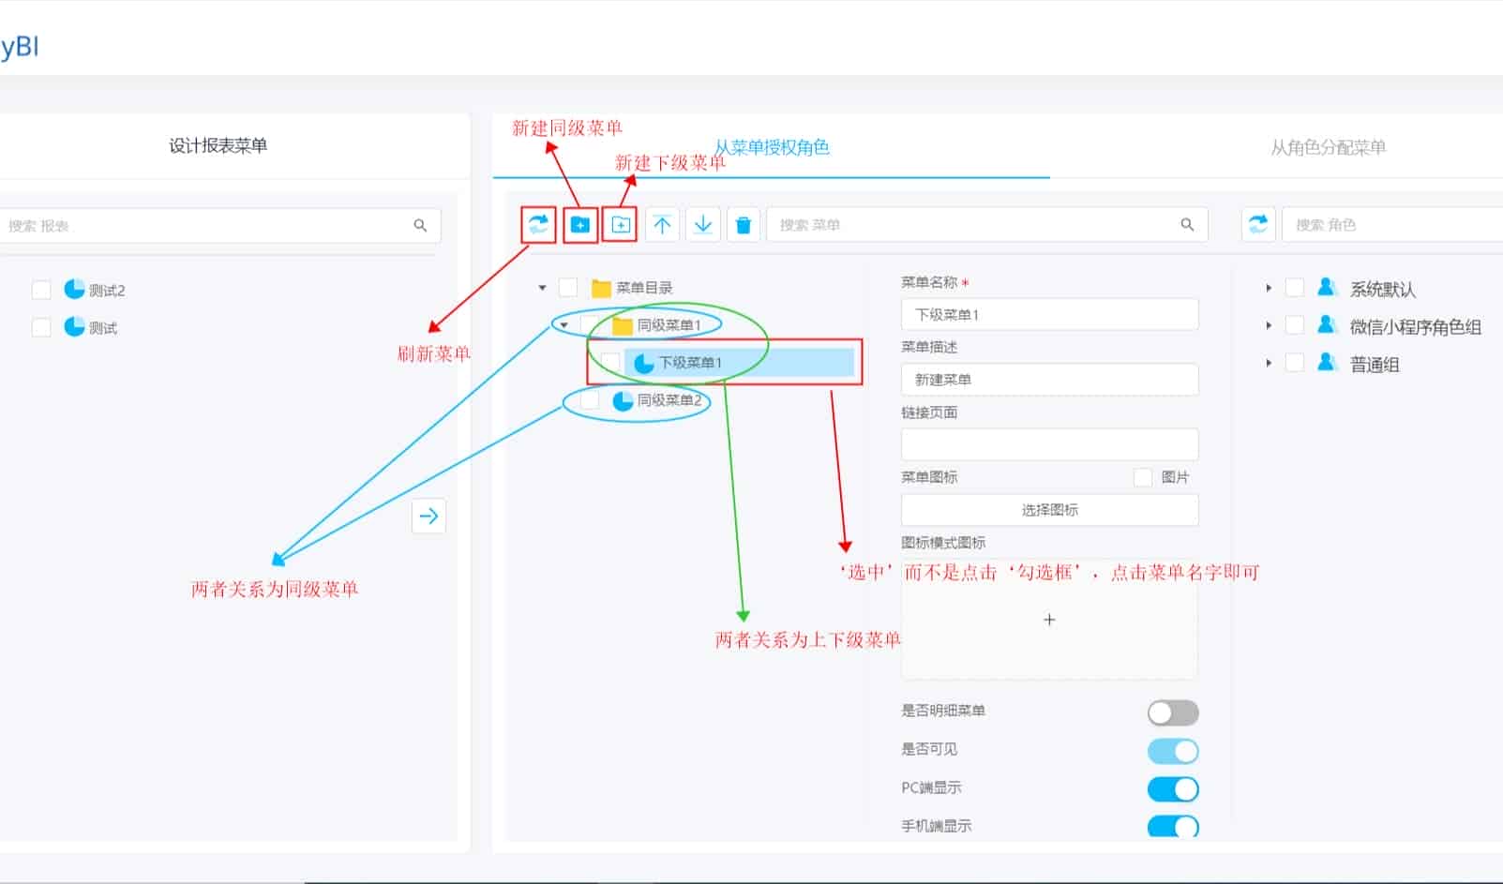Image resolution: width=1503 pixels, height=884 pixels.
Task: Delete the menu with the trash icon
Action: tap(744, 225)
